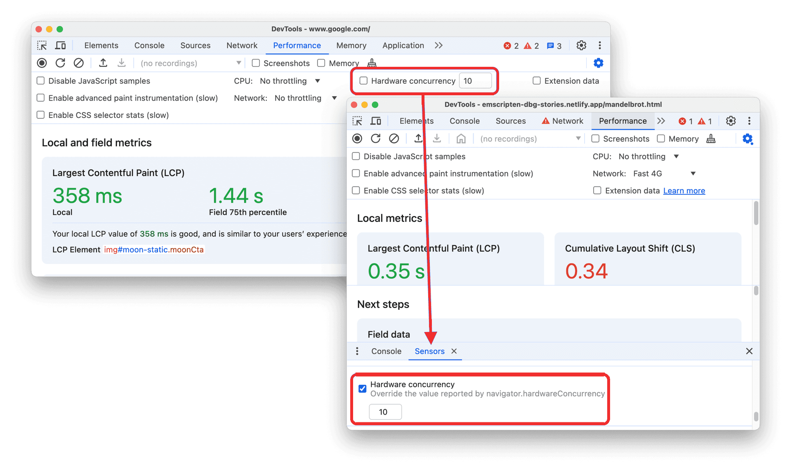Open the Console drawer tab

point(386,351)
